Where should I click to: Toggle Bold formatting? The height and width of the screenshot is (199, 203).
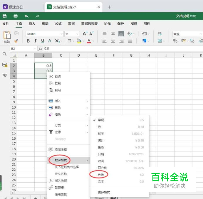[x=28, y=41]
